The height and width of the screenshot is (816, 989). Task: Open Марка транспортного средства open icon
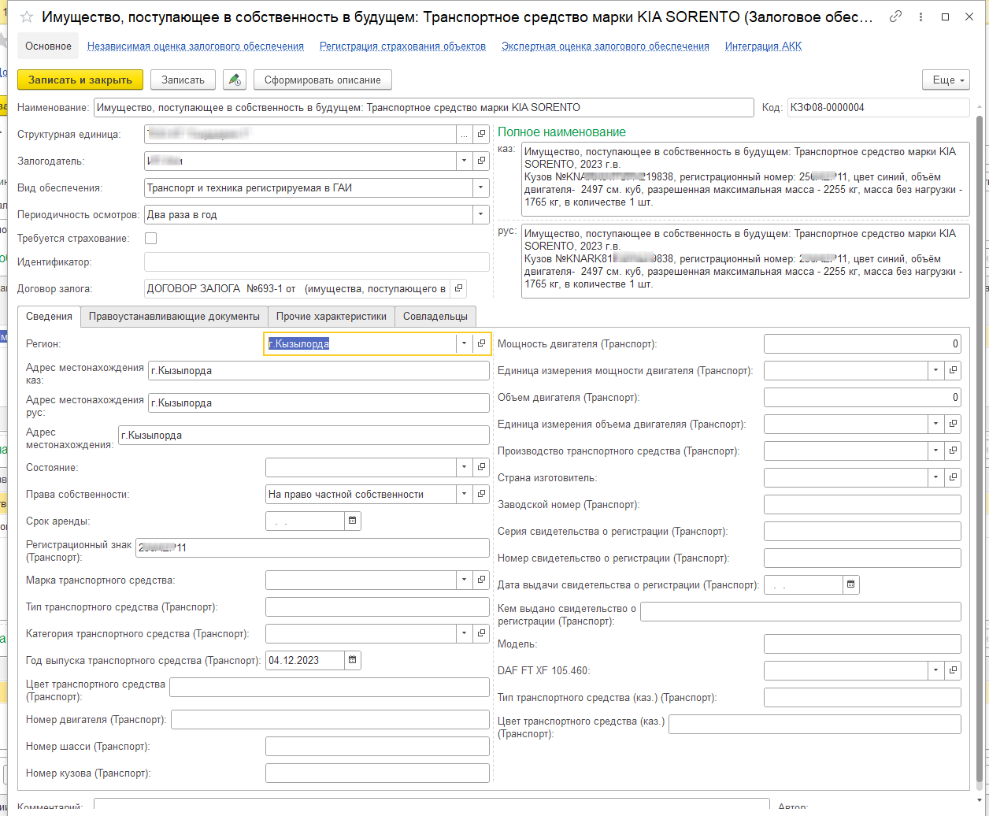pos(482,580)
